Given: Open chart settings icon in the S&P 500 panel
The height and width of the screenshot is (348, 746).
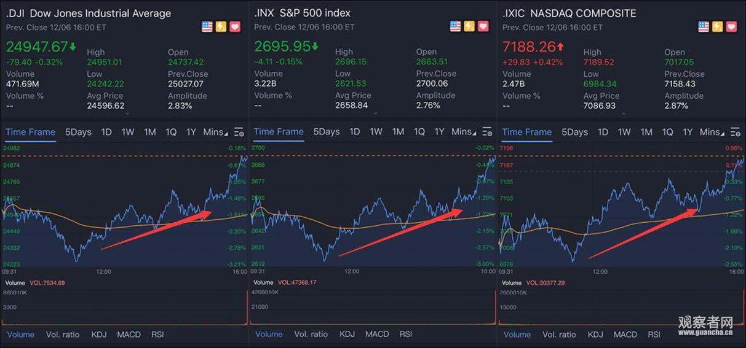Looking at the screenshot, I should click(x=487, y=132).
